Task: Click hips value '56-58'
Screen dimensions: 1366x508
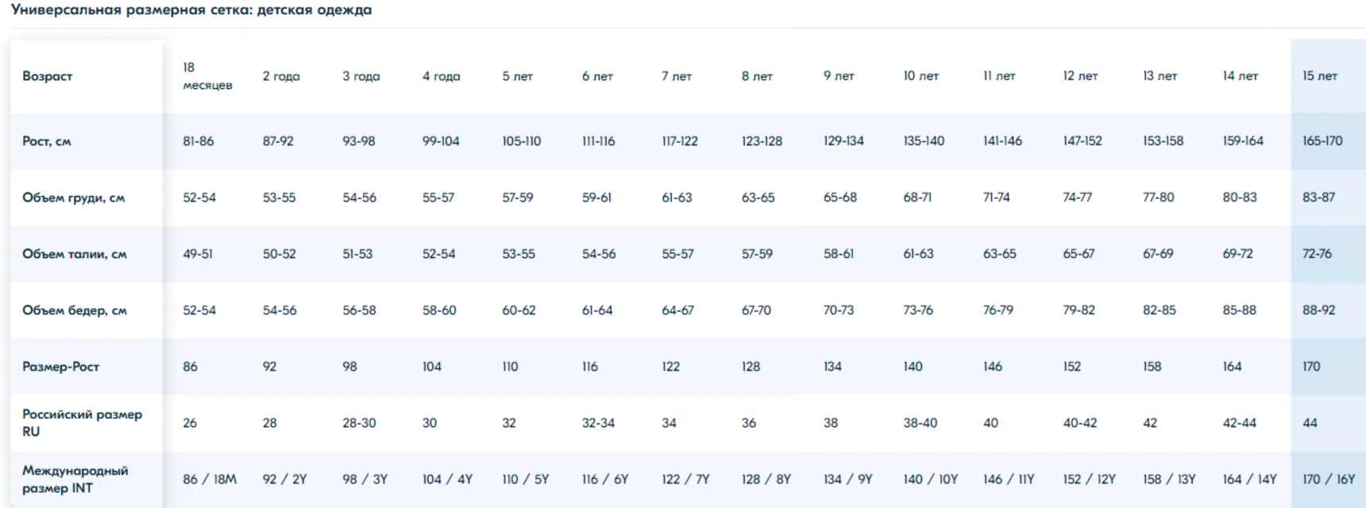Action: click(x=360, y=310)
